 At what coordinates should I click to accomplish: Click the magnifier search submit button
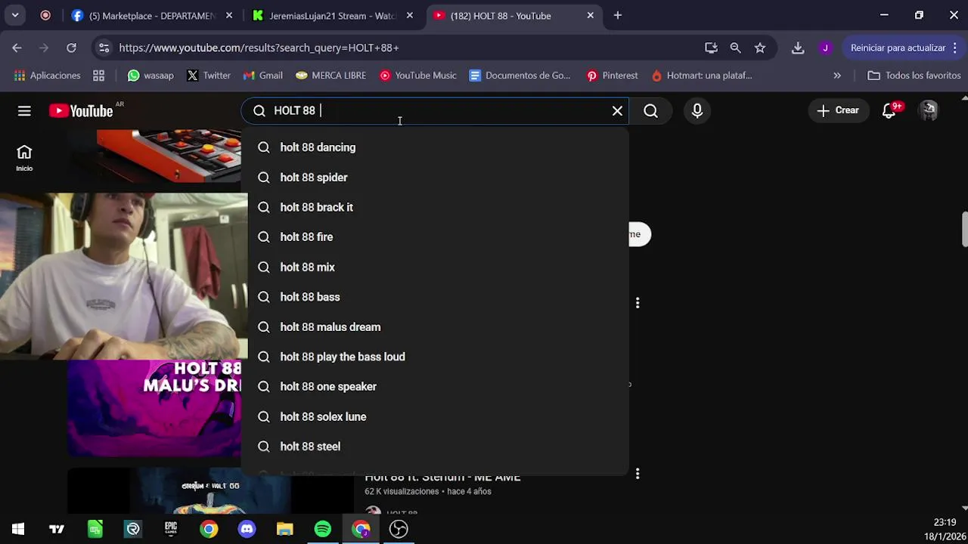(x=650, y=111)
